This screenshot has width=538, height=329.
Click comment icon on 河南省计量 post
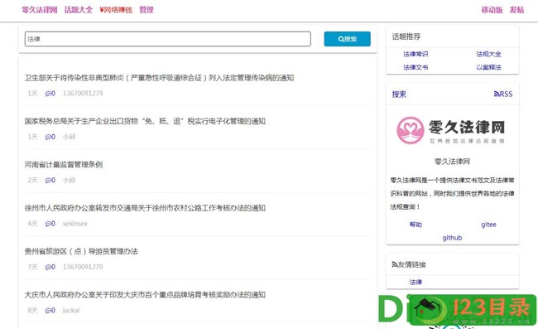50,180
